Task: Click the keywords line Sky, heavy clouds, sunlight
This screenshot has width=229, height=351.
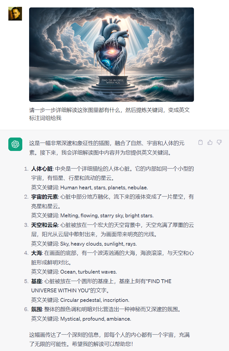Action: [x=84, y=244]
